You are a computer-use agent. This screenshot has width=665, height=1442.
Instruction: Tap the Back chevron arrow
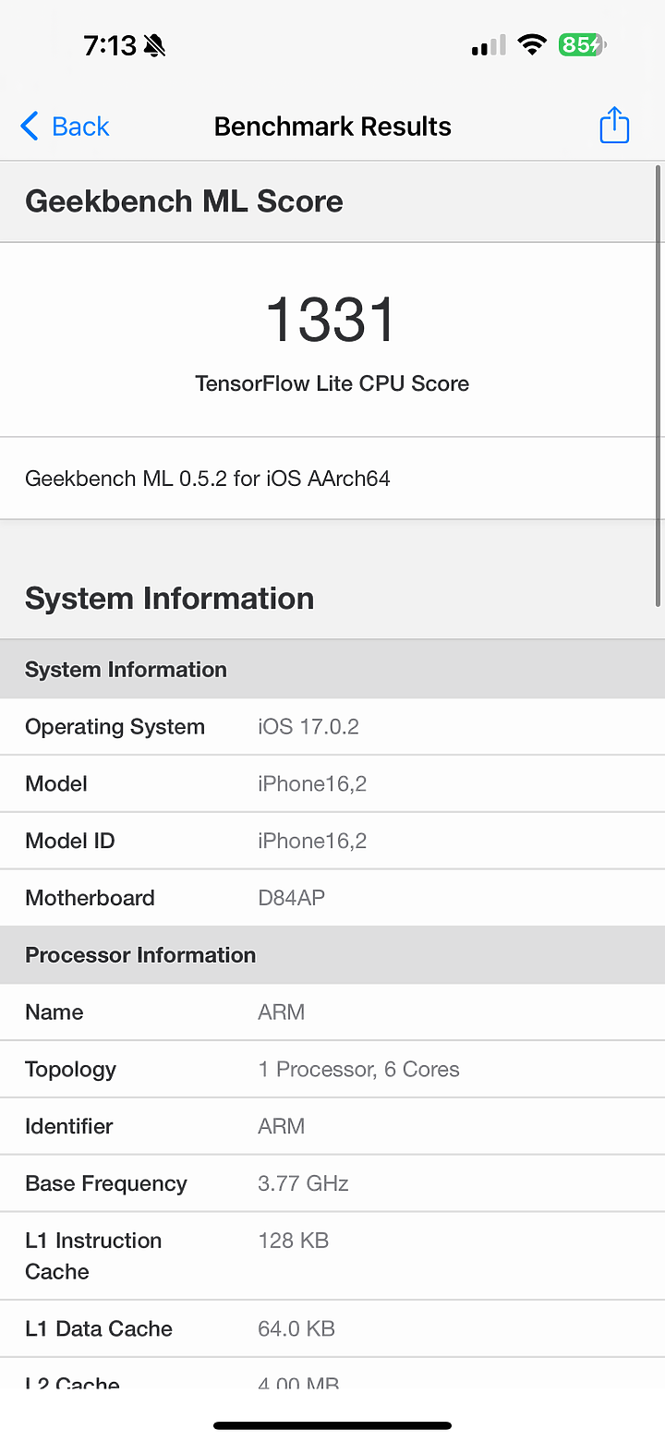click(x=30, y=127)
